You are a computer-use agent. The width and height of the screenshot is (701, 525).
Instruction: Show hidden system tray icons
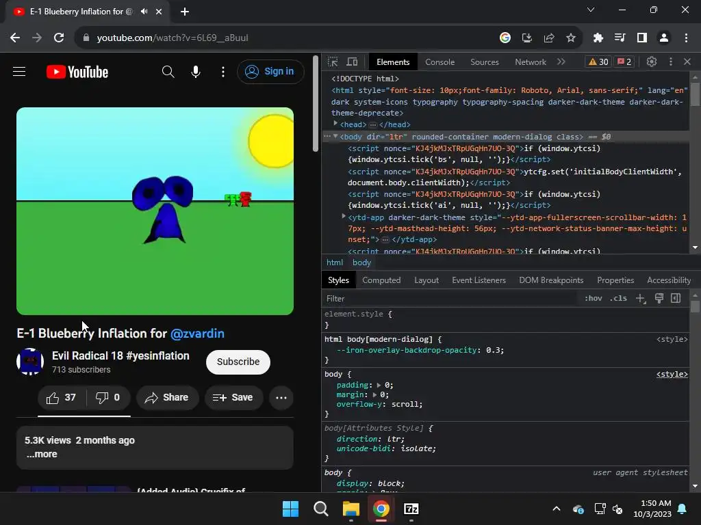click(557, 509)
